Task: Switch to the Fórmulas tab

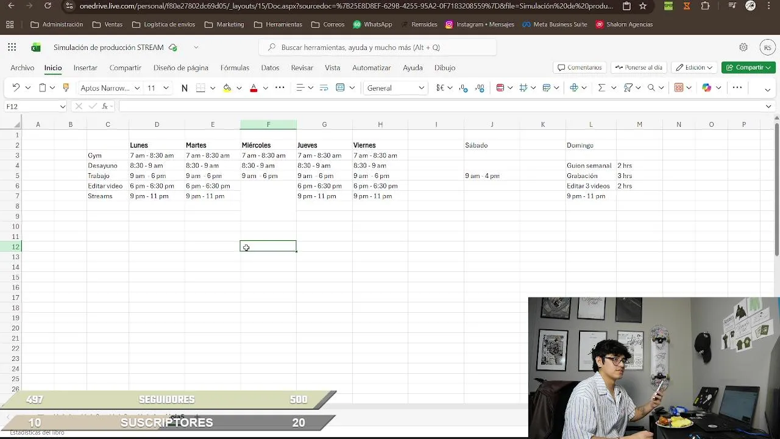Action: [235, 68]
